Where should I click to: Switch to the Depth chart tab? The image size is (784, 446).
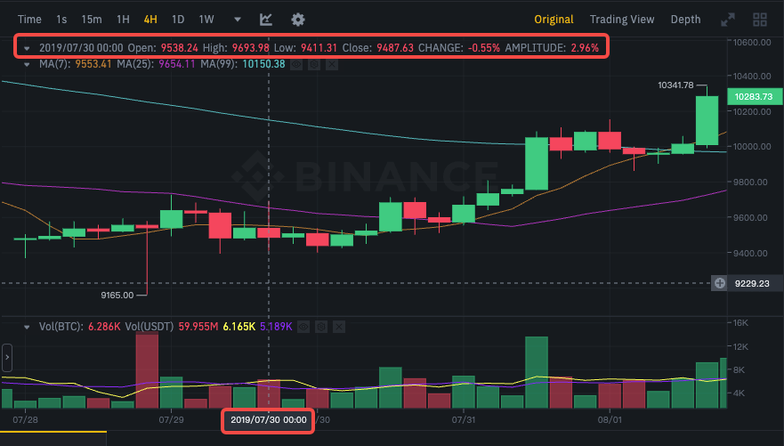pos(685,19)
